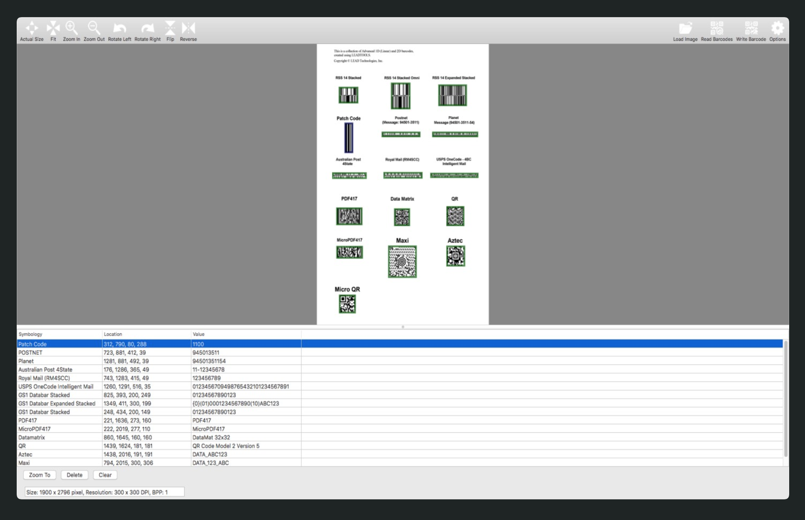Open the Load Image dialog
Viewport: 805px width, 520px height.
point(685,28)
